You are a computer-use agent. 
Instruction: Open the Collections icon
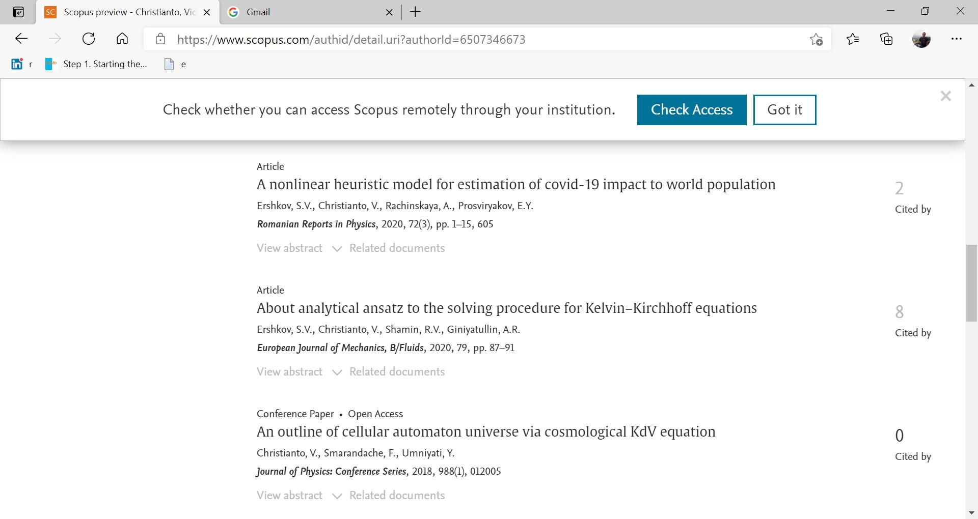887,39
